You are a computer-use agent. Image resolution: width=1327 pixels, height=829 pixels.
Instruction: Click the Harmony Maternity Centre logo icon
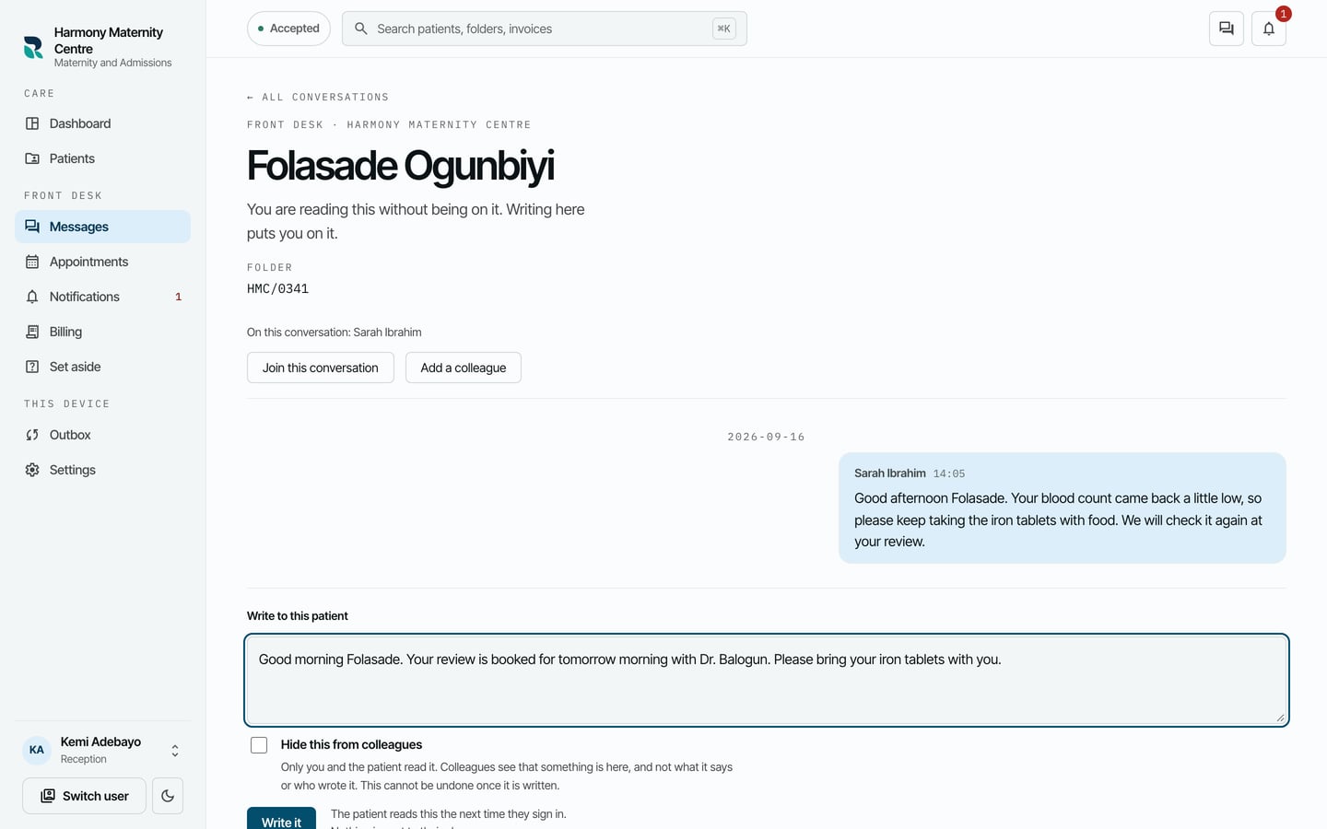point(33,47)
